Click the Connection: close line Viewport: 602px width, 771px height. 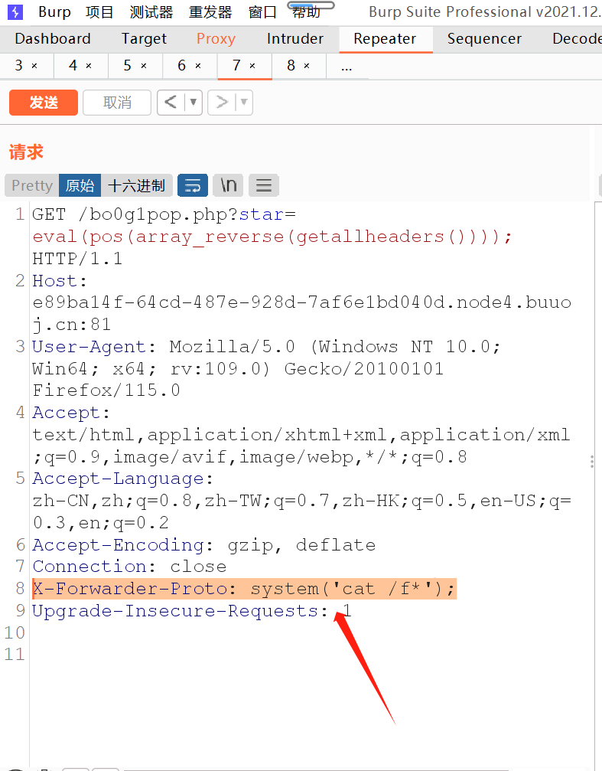[129, 567]
